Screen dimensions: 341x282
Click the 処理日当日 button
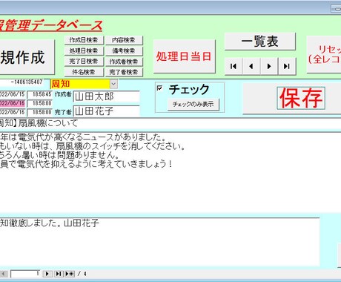[x=184, y=56]
